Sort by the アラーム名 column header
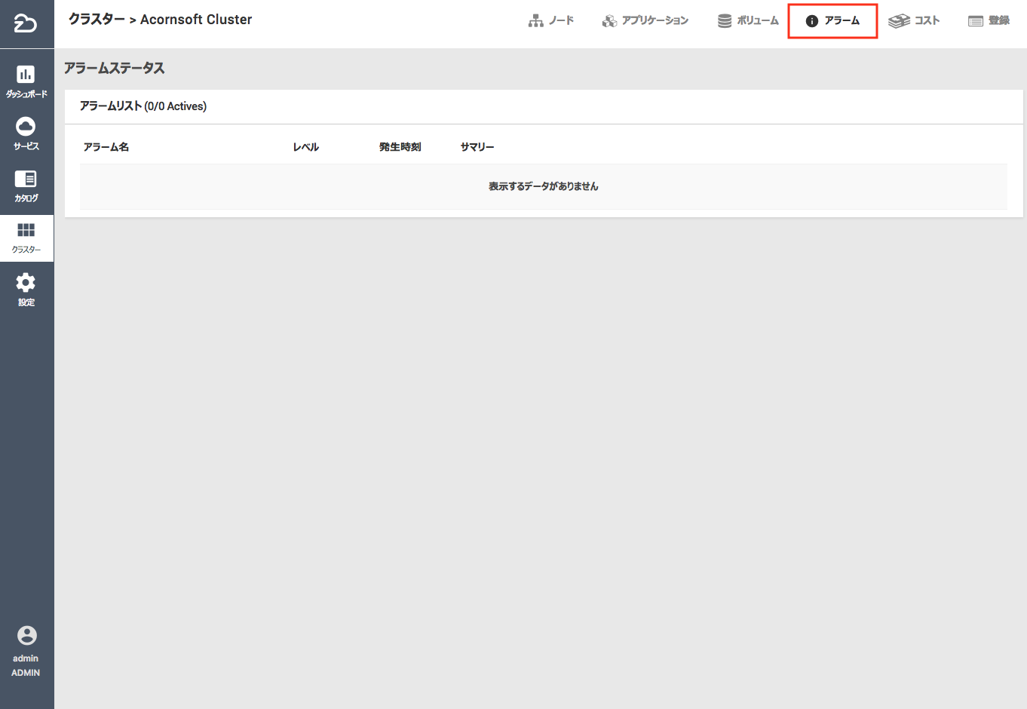The width and height of the screenshot is (1027, 709). (106, 147)
